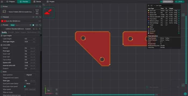This screenshot has height=96, width=188.
Task: Show Travel moves in legend
Action: [179, 25]
